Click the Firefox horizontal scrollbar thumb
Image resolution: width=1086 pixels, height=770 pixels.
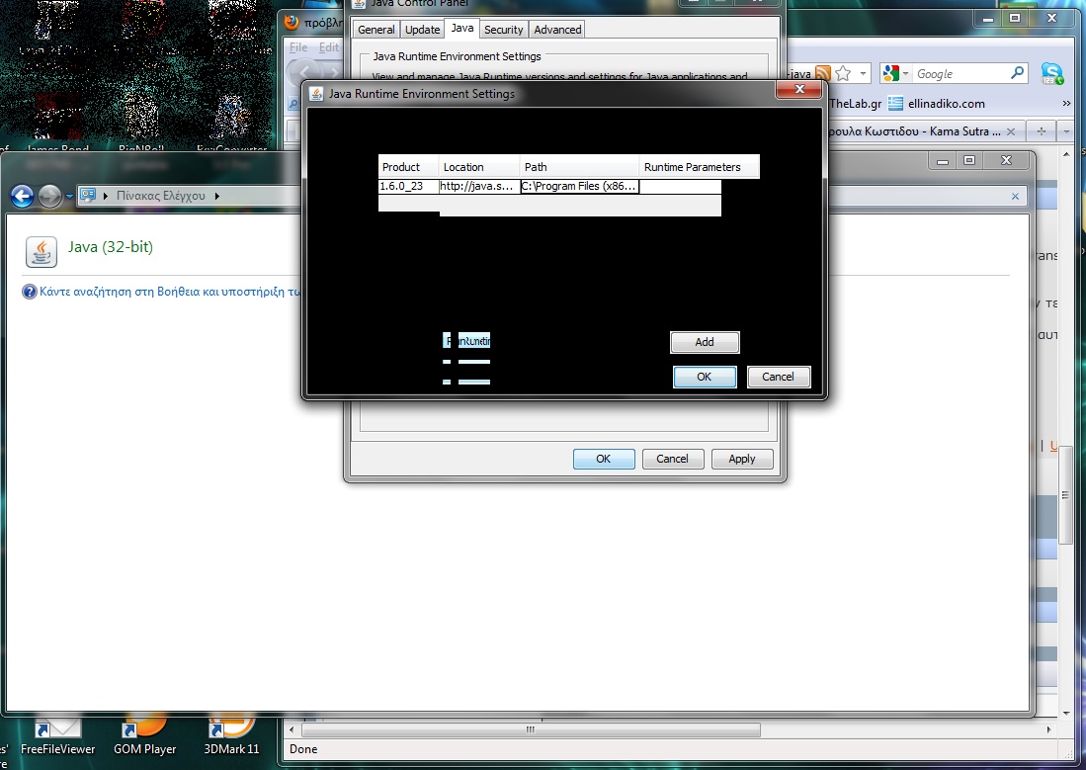click(x=531, y=729)
